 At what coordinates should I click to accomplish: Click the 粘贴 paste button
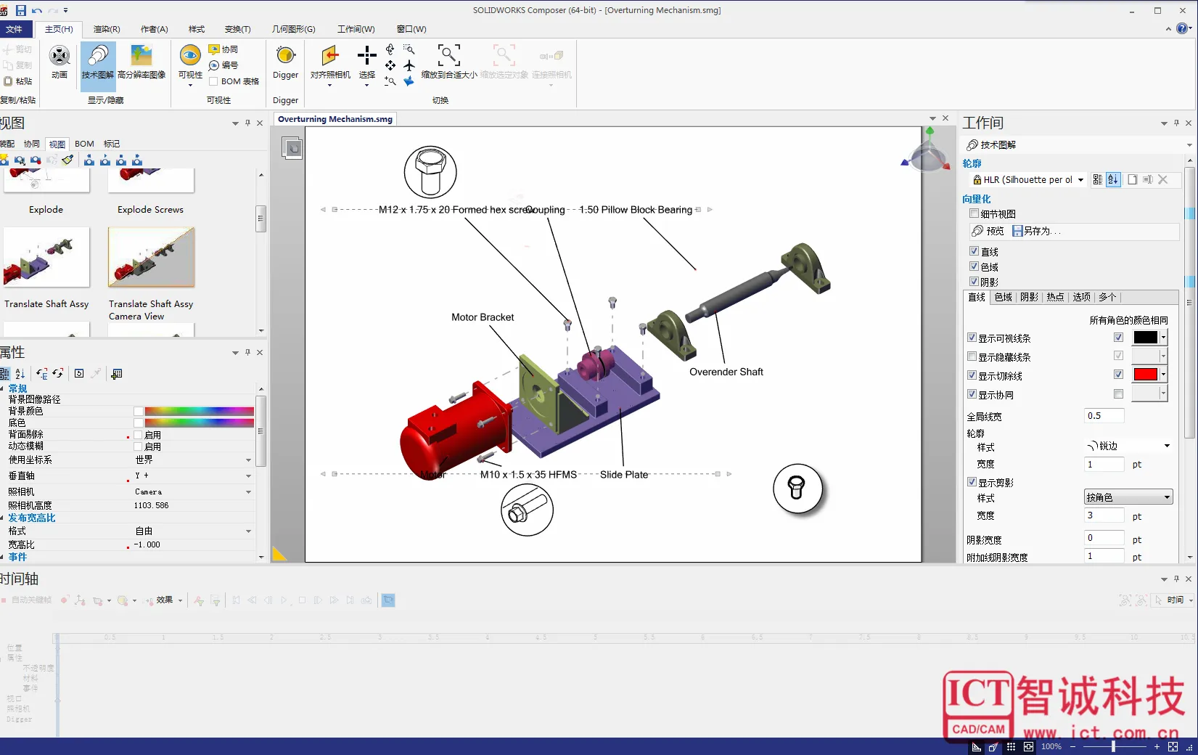(18, 81)
